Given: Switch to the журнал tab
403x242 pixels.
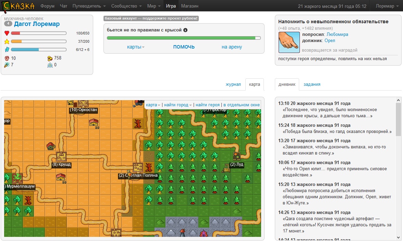Looking at the screenshot, I should coord(233,84).
